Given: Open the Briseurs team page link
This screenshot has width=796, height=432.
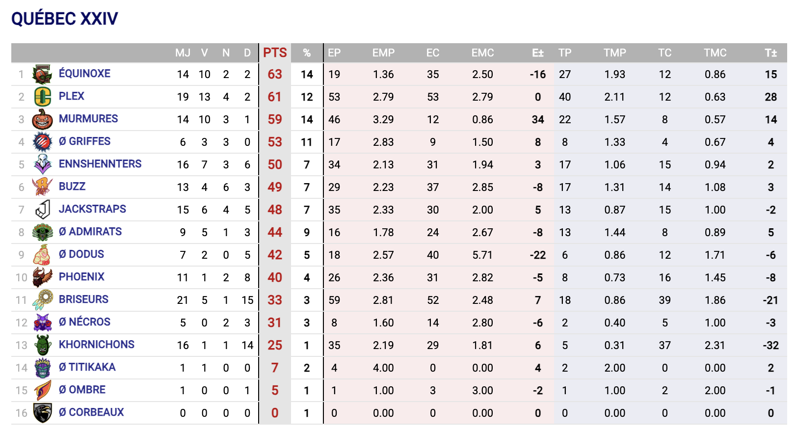Looking at the screenshot, I should 83,299.
